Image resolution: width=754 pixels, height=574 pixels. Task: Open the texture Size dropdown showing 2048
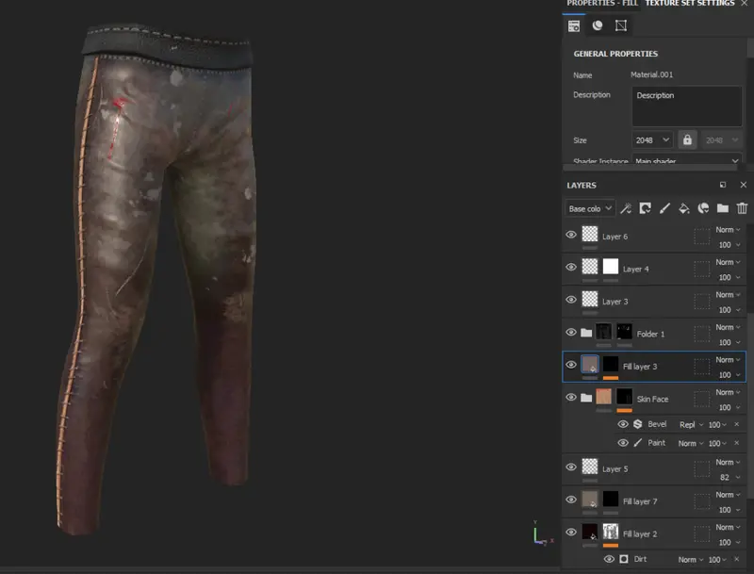650,139
